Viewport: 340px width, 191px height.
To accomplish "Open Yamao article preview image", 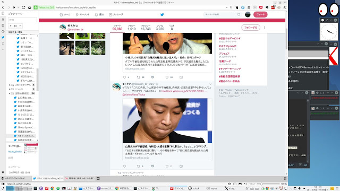I will tap(167, 120).
